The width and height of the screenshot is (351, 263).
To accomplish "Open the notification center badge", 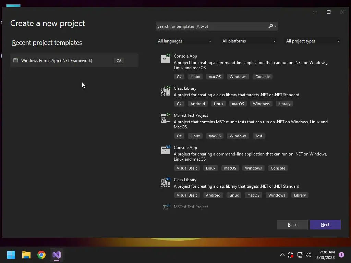I will tap(341, 255).
